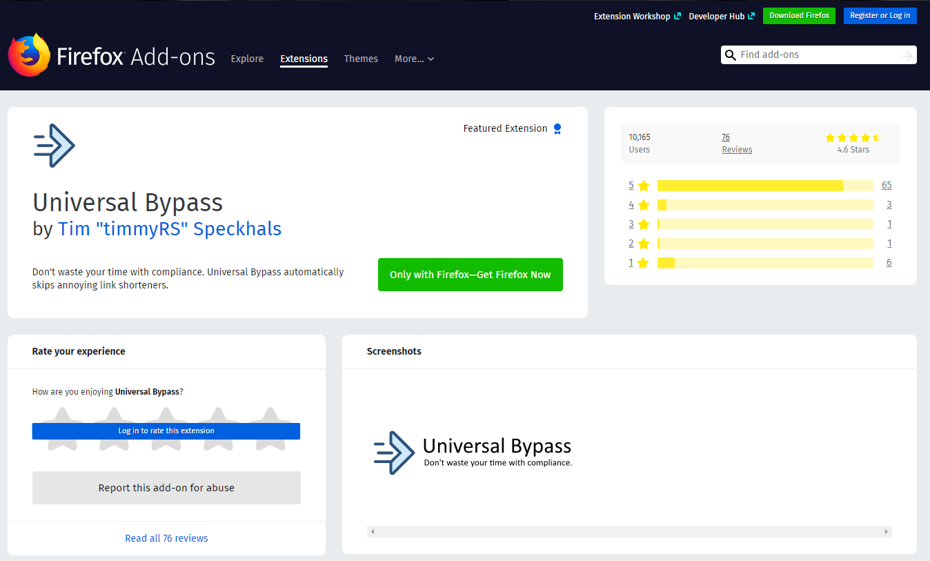Viewport: 930px width, 561px height.
Task: Click the 6 count for one-star reviews
Action: 889,262
